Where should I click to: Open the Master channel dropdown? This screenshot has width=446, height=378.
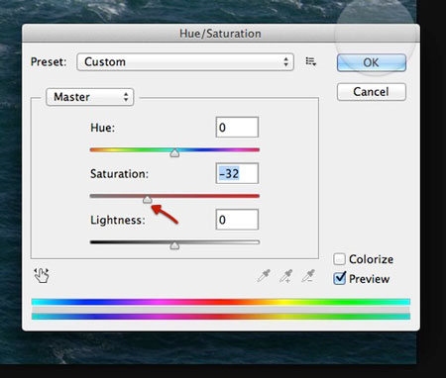point(90,97)
